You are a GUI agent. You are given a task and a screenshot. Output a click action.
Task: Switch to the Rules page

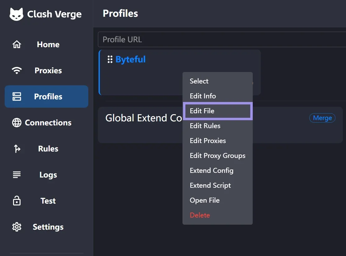click(x=48, y=149)
